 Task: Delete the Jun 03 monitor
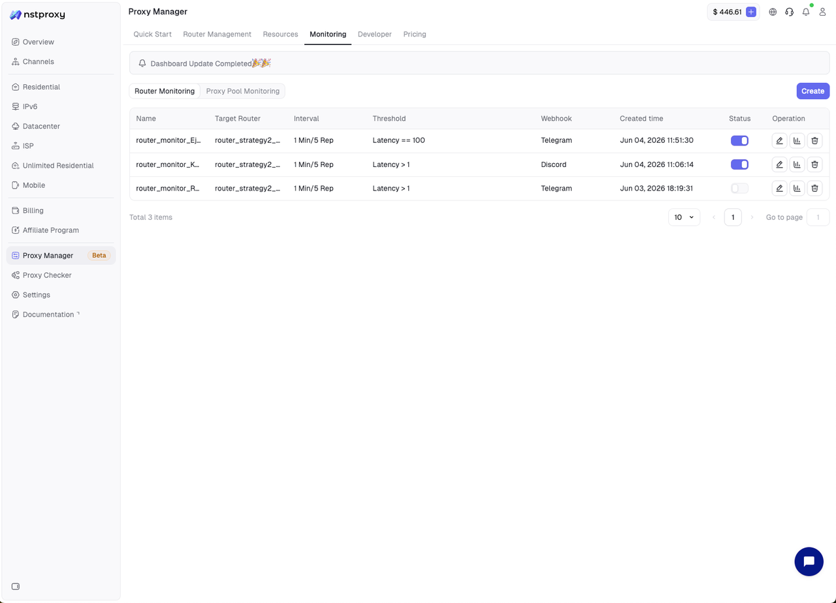click(x=814, y=188)
